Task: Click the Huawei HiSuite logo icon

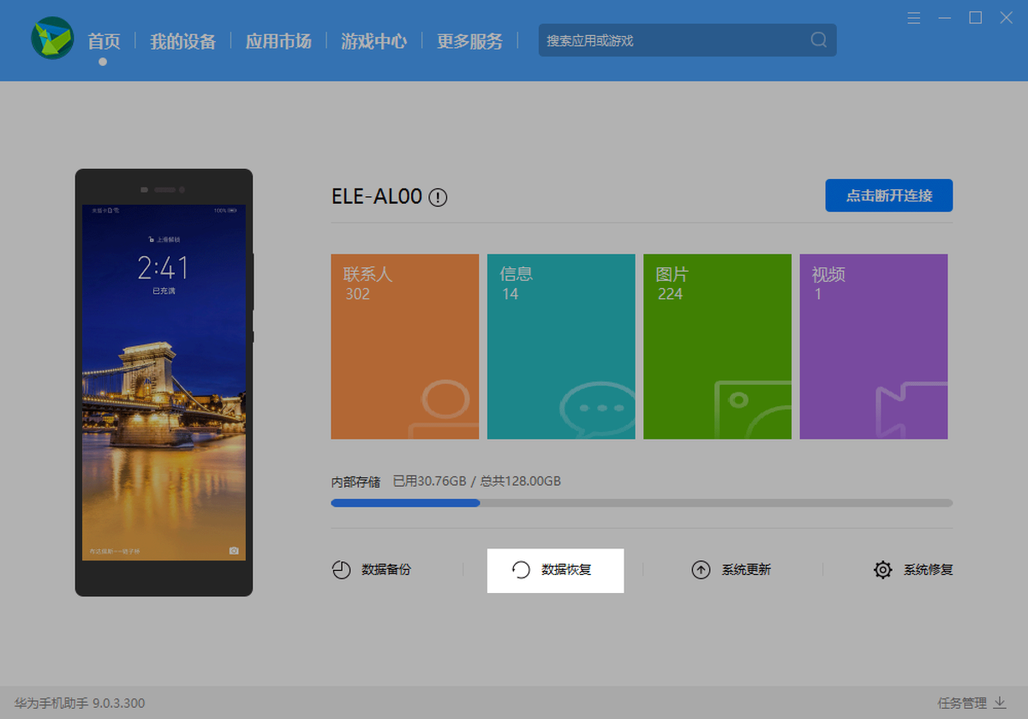Action: 52,39
